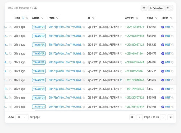The height and width of the screenshot is (133, 181).
Task: Copy From address in the 229.19560472 row
Action: tap(84, 27)
